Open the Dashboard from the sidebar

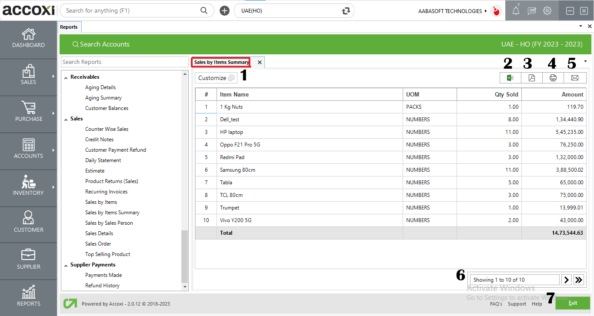click(28, 39)
